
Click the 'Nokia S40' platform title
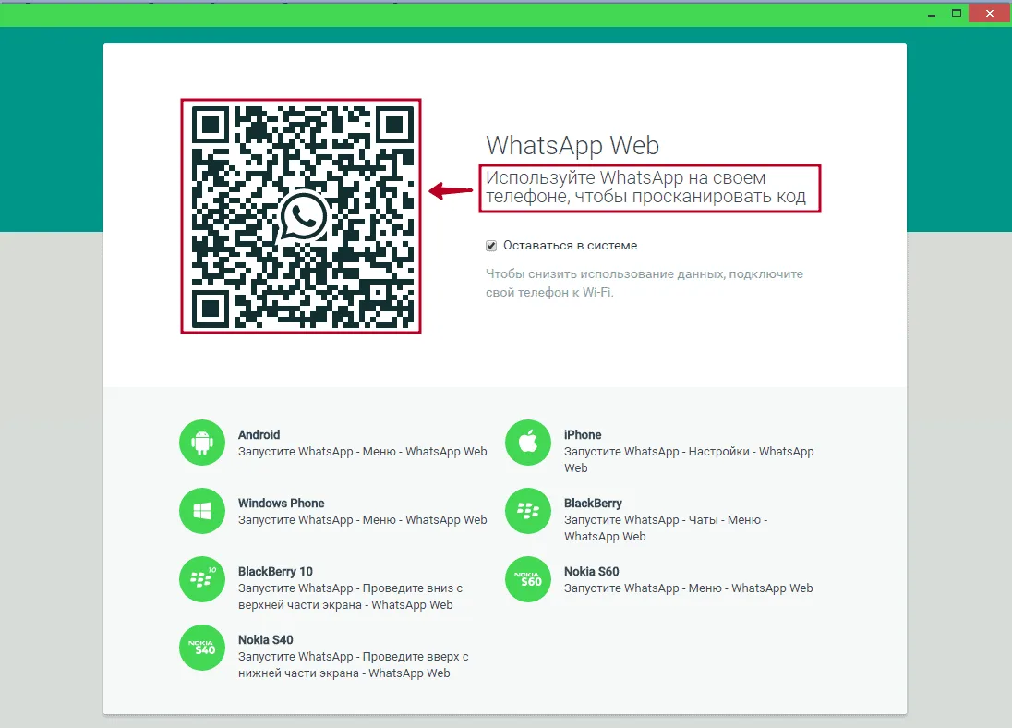tap(265, 640)
